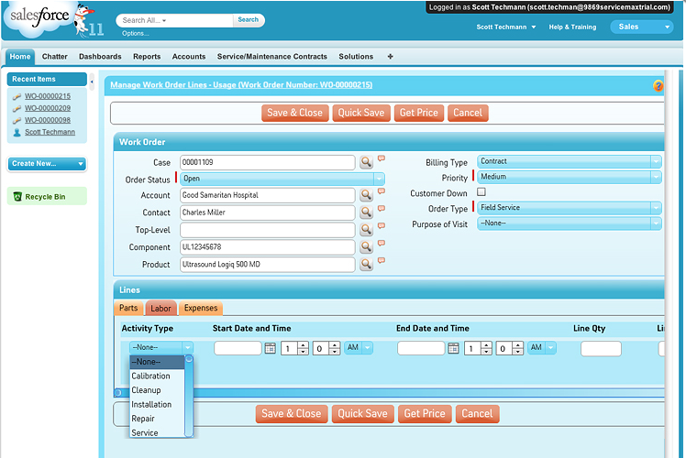Open the Solutions tab
The height and width of the screenshot is (458, 686).
356,57
